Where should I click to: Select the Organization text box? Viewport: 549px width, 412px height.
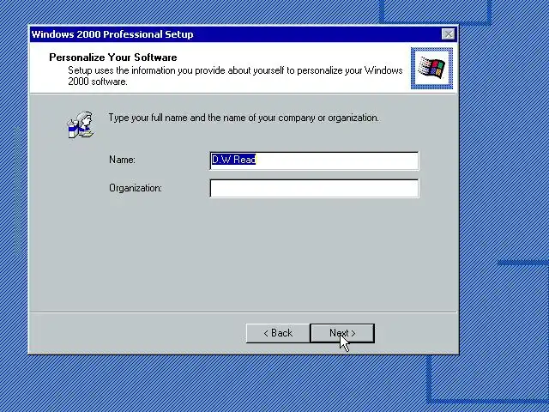(314, 189)
